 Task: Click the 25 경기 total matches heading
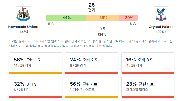pyautogui.click(x=92, y=7)
